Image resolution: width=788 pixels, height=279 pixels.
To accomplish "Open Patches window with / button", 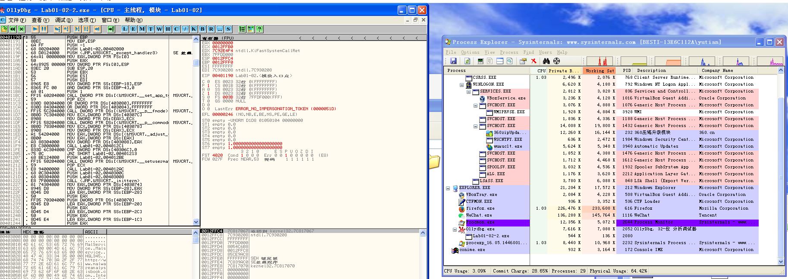I will (x=185, y=29).
